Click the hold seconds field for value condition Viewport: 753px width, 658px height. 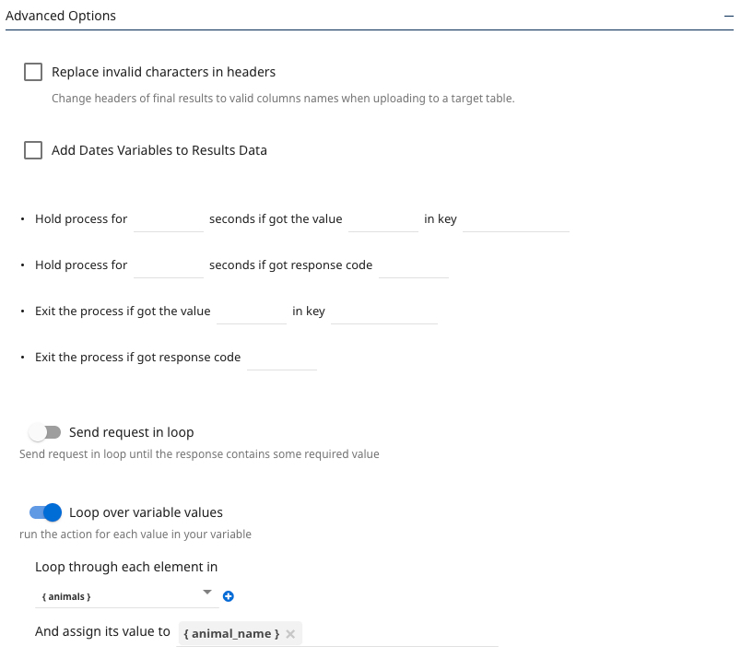click(x=168, y=219)
